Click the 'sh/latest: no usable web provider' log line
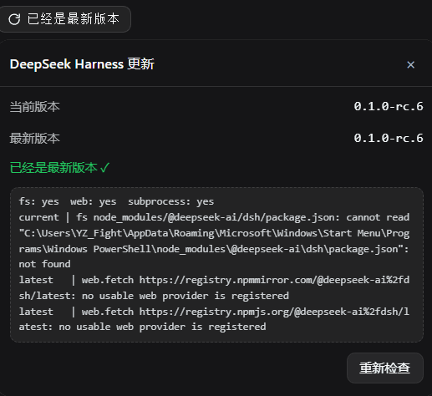Screen dimensions: 432x396 pyautogui.click(x=154, y=296)
